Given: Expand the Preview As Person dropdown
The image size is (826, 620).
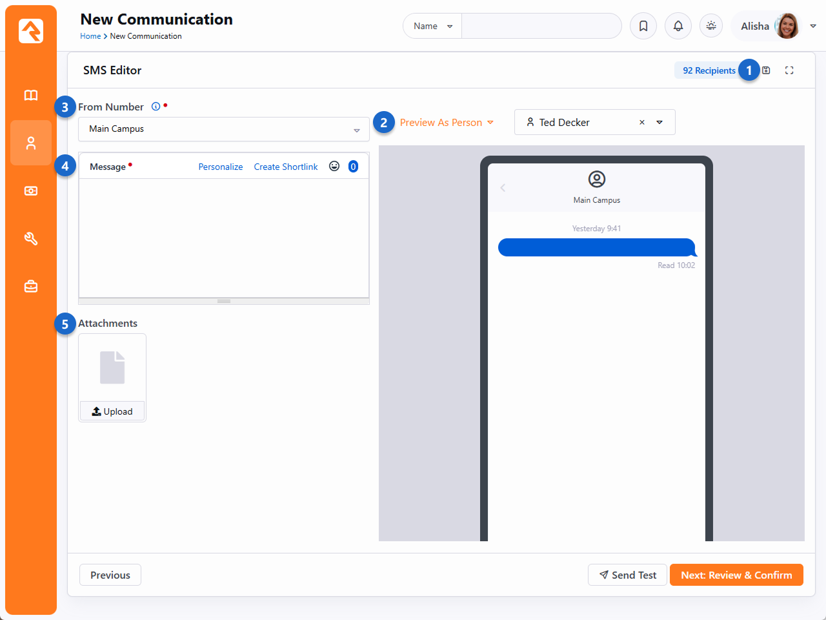Looking at the screenshot, I should tap(447, 123).
